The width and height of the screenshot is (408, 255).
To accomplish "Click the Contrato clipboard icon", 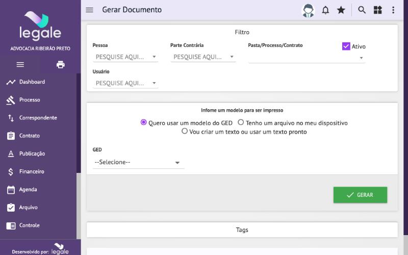I will click(11, 136).
